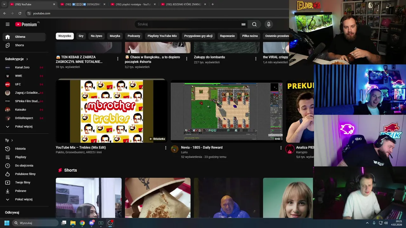Viewport: 406px width, 228px height.
Task: Select the Wszystko filter chip
Action: pyautogui.click(x=65, y=36)
